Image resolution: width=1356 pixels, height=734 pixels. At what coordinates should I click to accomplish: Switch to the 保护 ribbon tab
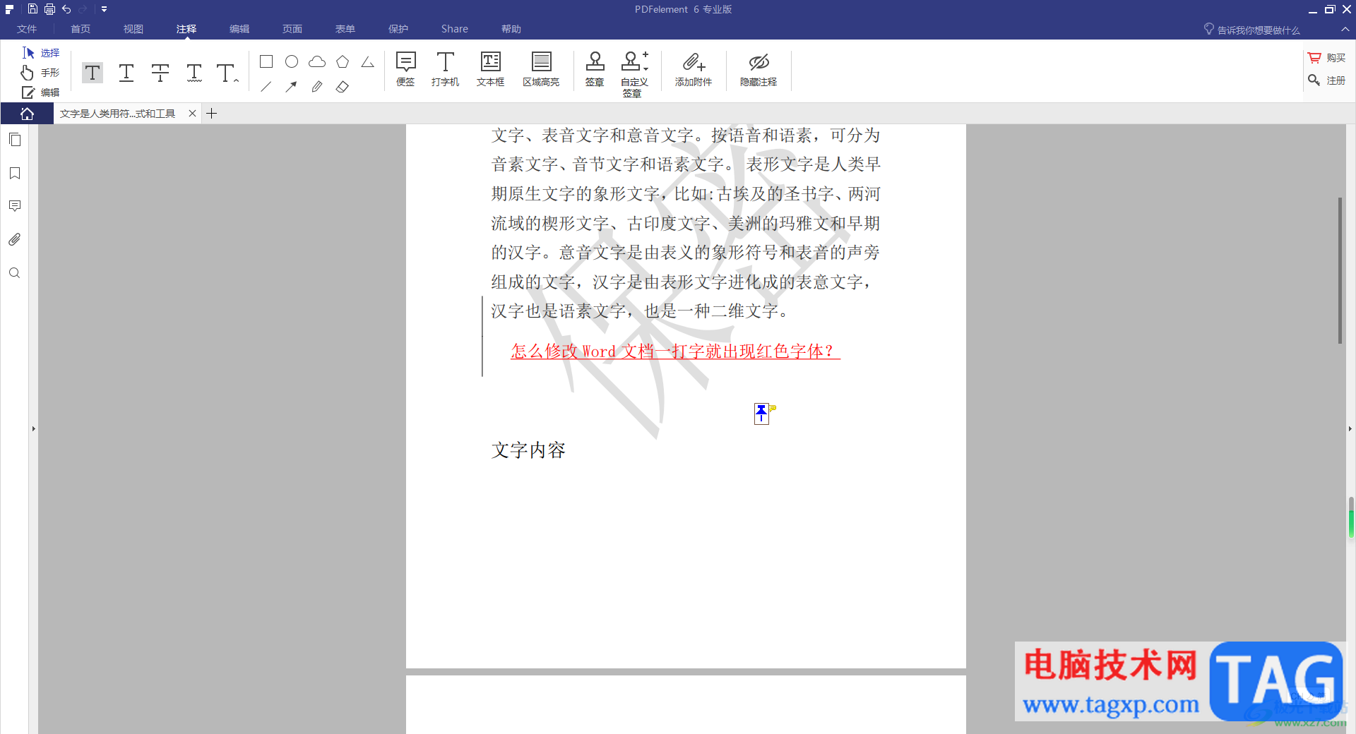pyautogui.click(x=398, y=29)
